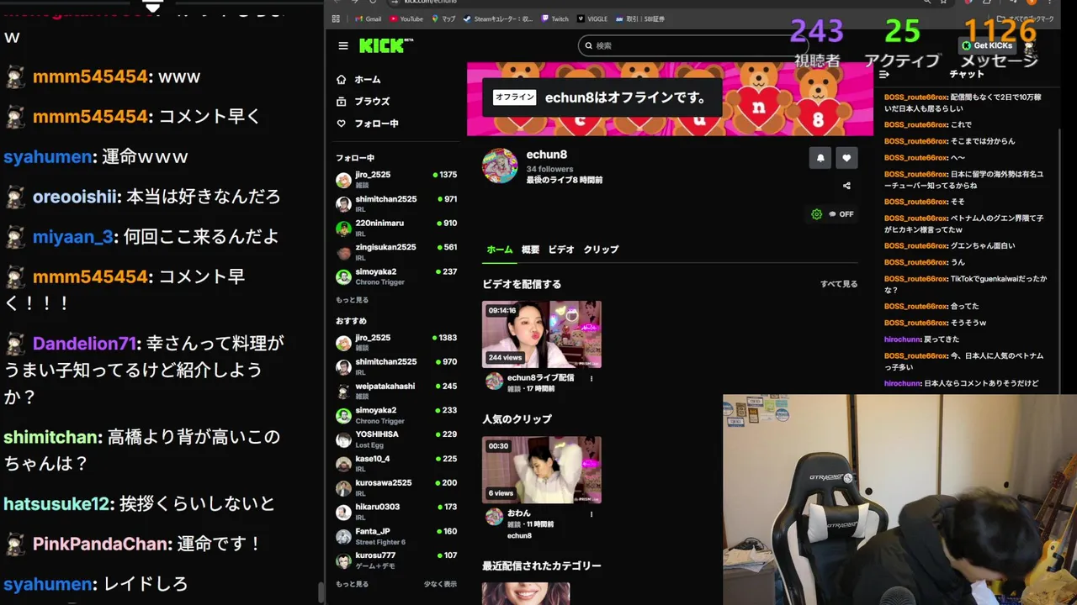Open kurosawa2525 channel in recommended list
The image size is (1077, 605).
[x=396, y=488]
